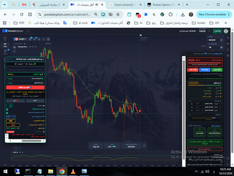The width and height of the screenshot is (234, 176).
Task: Open VLC media player from the taskbar
Action: click(x=73, y=172)
